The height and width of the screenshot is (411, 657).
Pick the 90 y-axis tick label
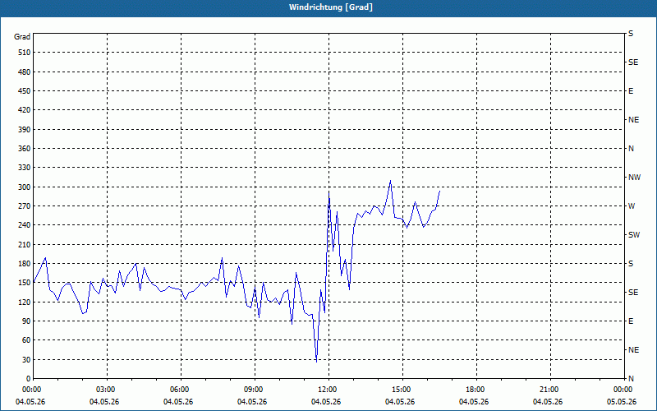point(26,321)
